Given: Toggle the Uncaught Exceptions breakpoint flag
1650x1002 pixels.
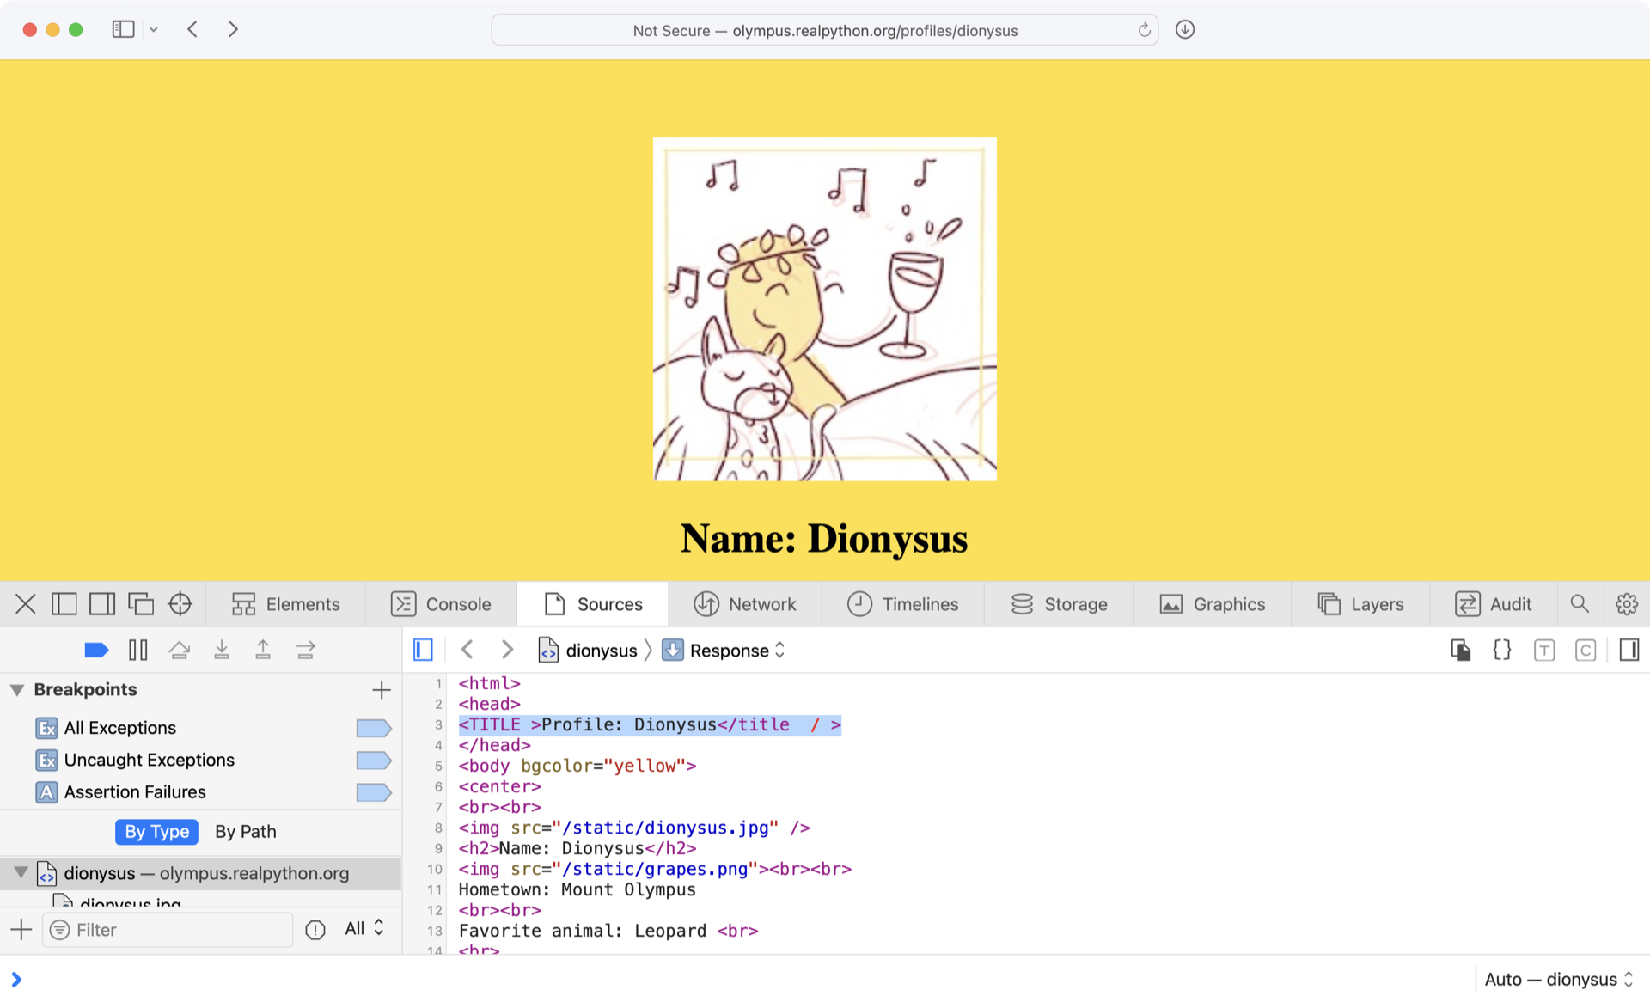Looking at the screenshot, I should coord(374,760).
